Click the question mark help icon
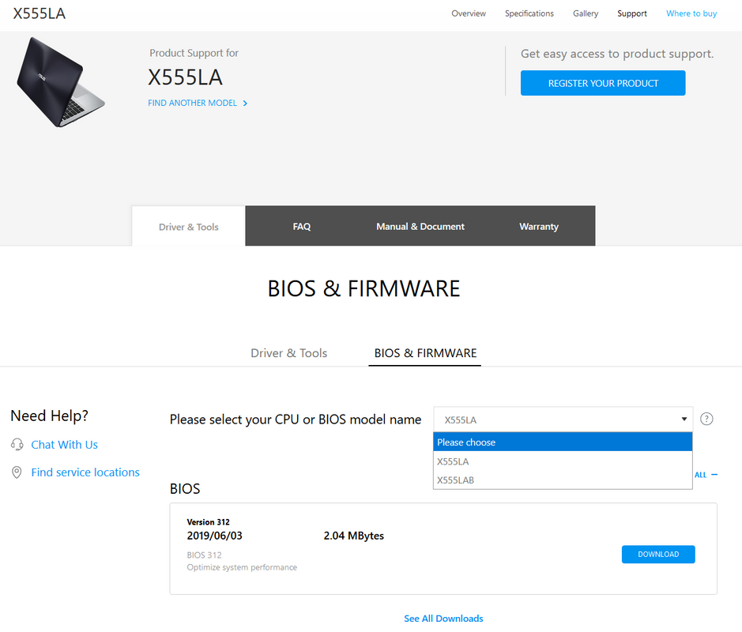 (x=706, y=419)
